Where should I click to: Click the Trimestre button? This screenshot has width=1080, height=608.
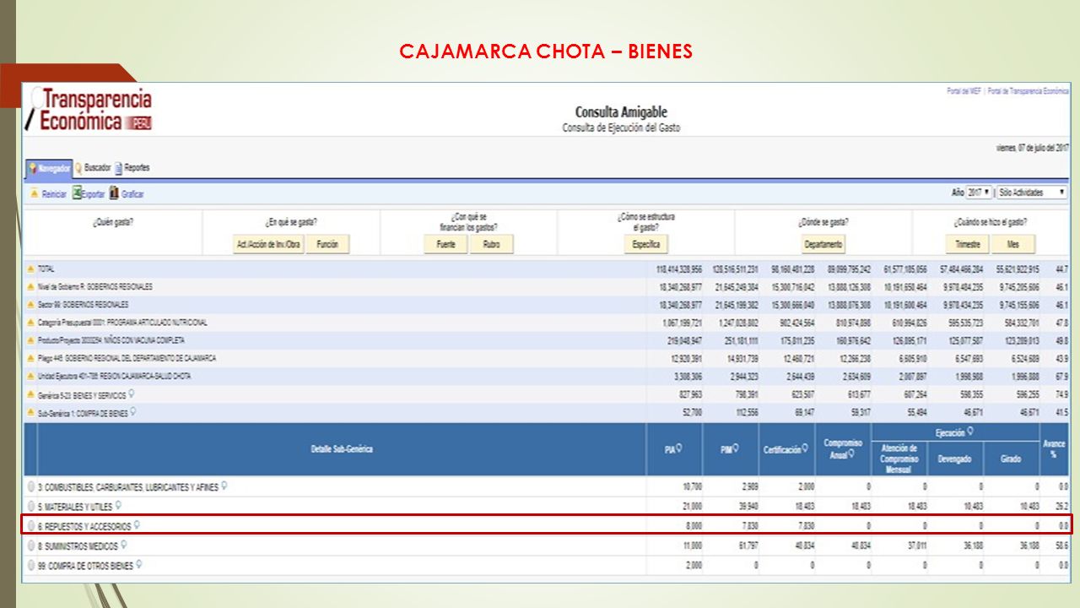click(x=967, y=244)
